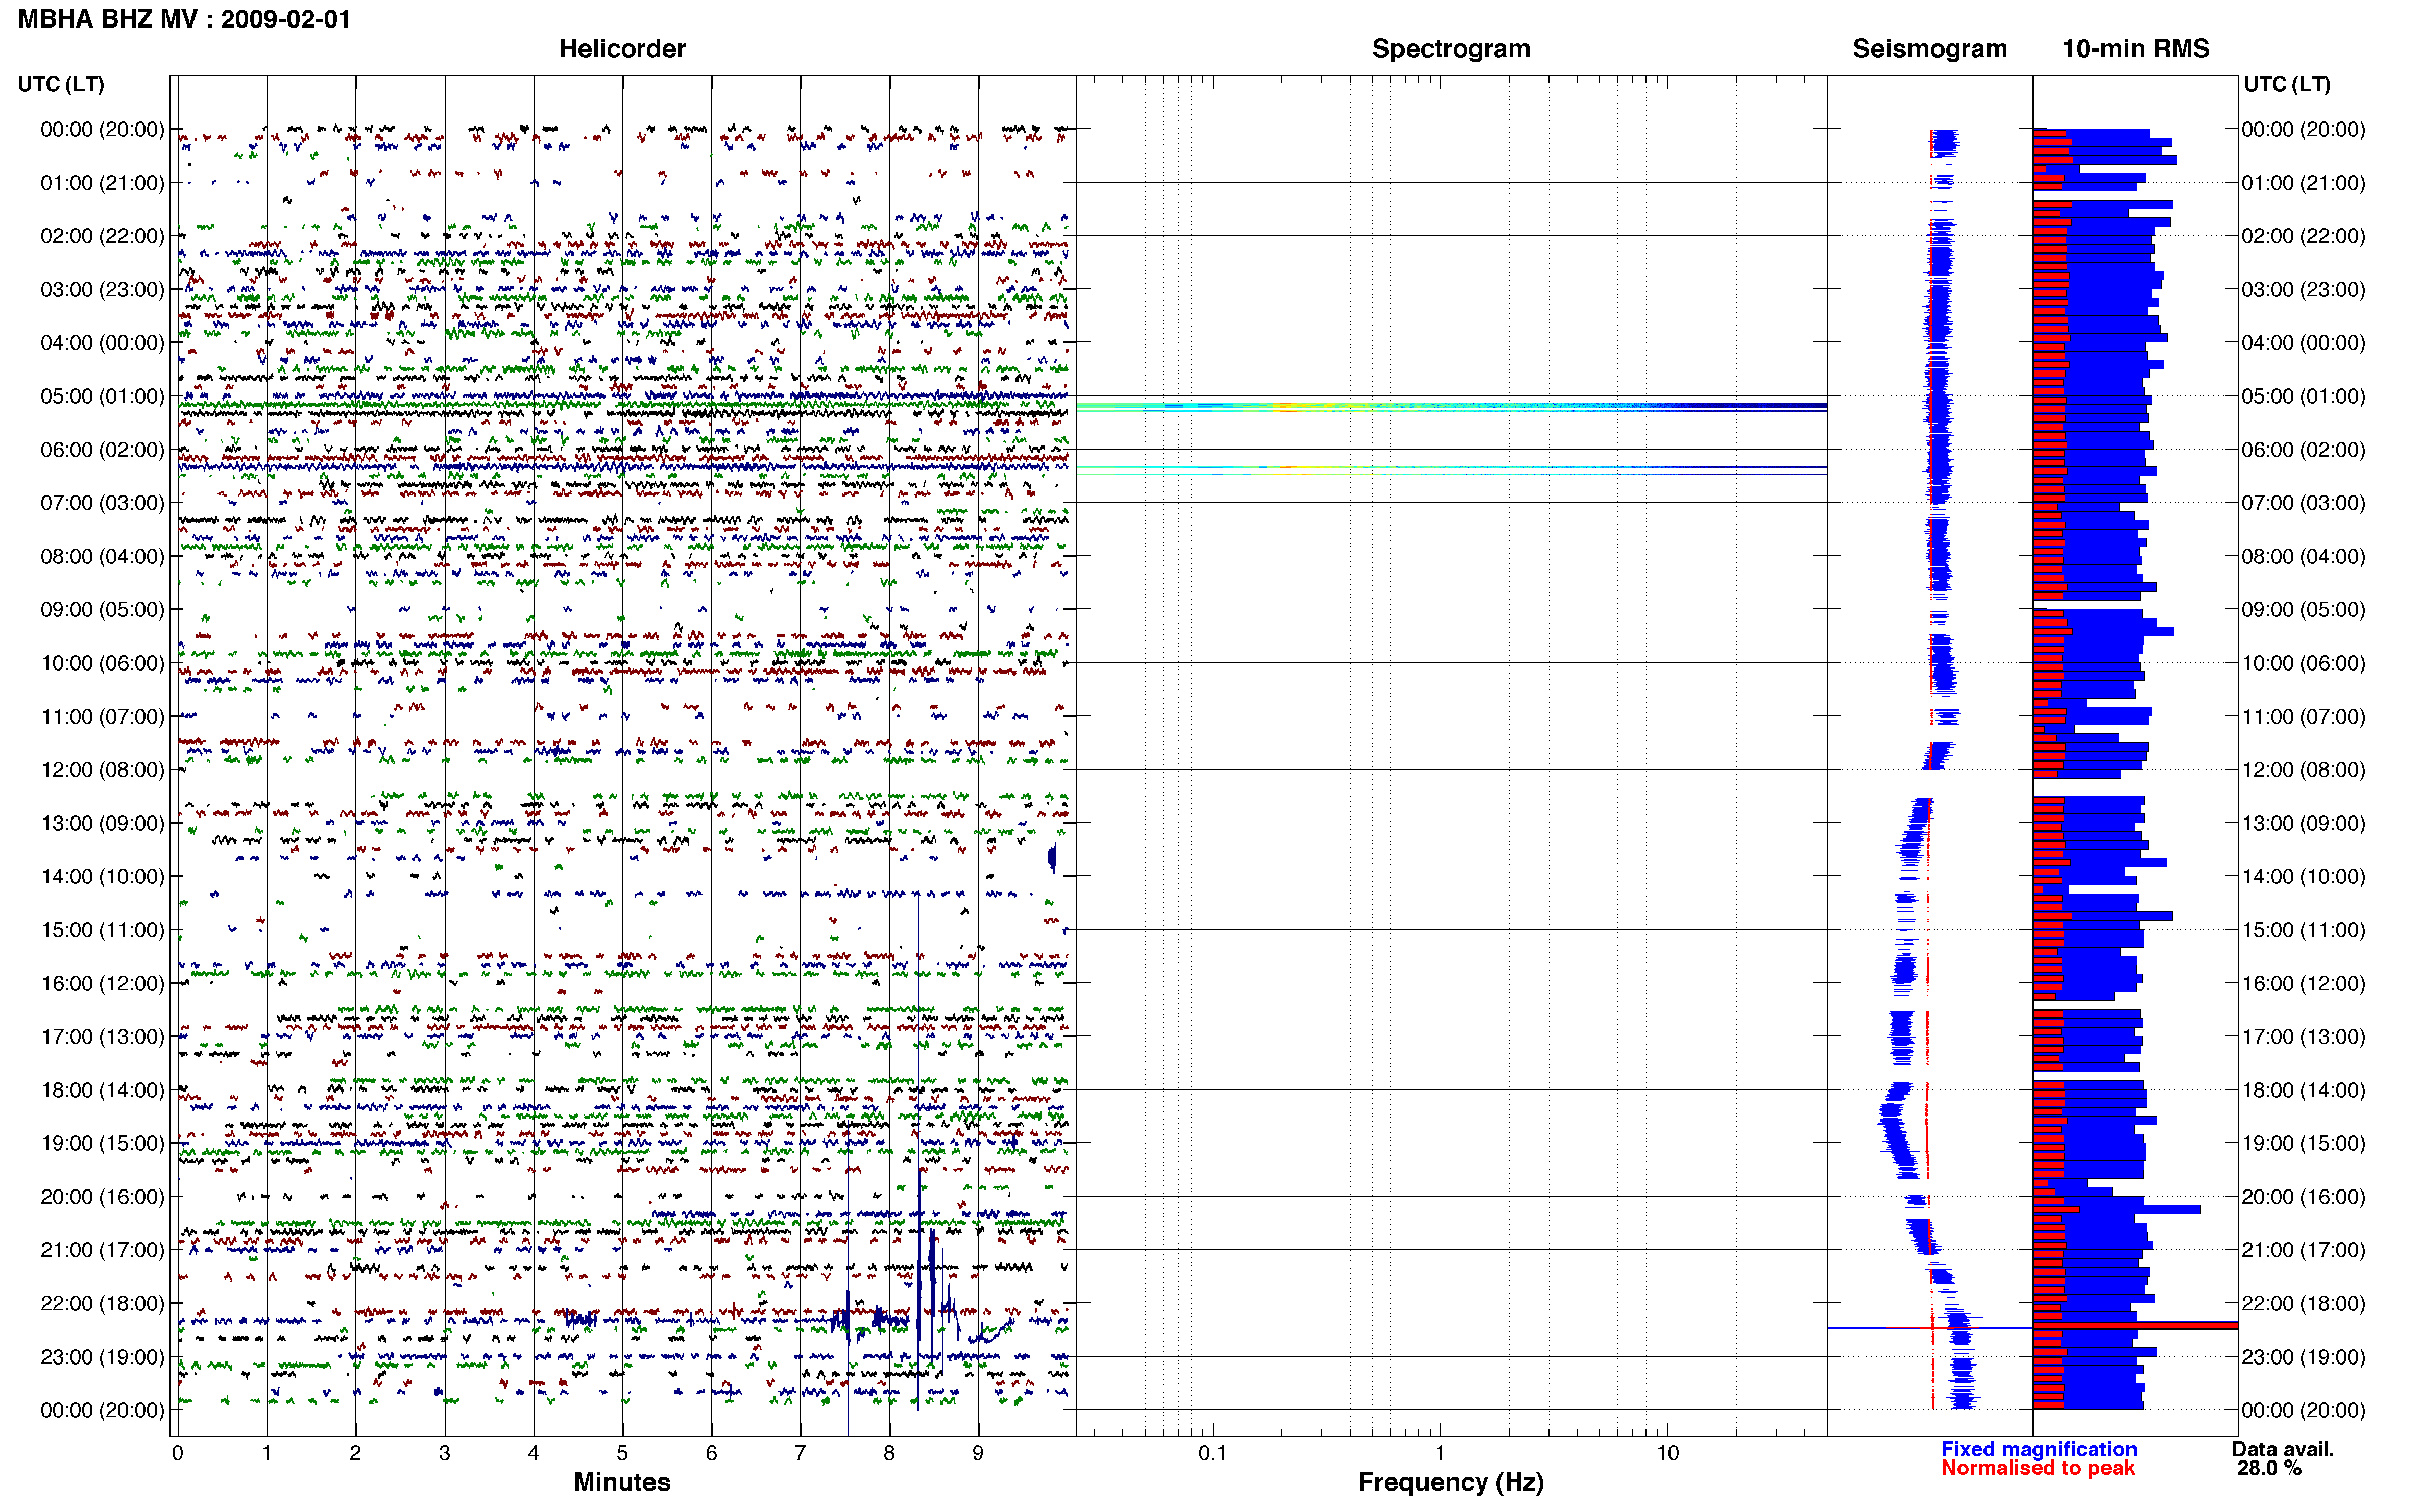This screenshot has height=1512, width=2420.
Task: Click the right-axis label '09:00 (05:00)'
Action: [x=2303, y=610]
